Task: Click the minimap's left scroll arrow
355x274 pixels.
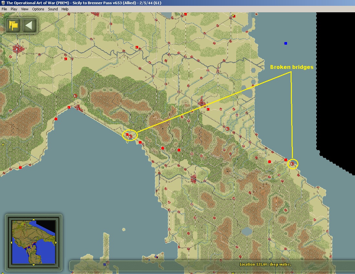Action: pyautogui.click(x=11, y=243)
